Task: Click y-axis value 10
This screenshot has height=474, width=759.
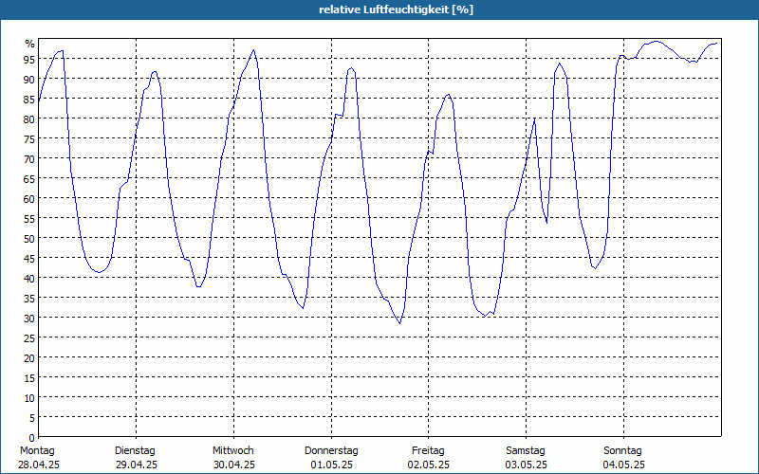Action: (30, 397)
